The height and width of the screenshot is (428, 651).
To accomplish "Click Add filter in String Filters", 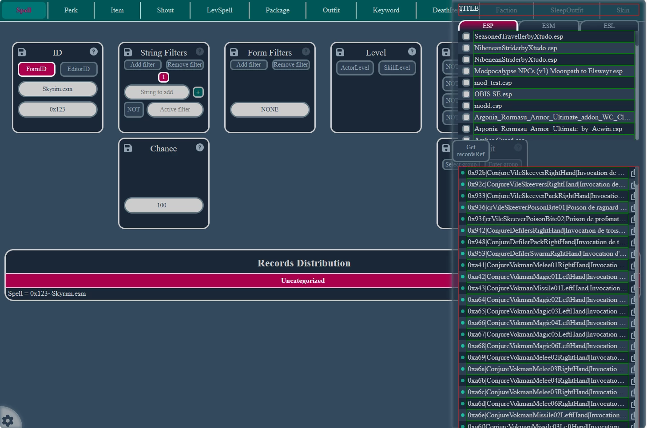I will (x=143, y=65).
